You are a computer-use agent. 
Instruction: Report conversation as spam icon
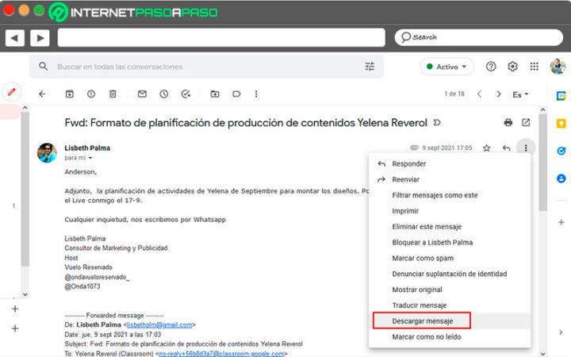point(91,94)
